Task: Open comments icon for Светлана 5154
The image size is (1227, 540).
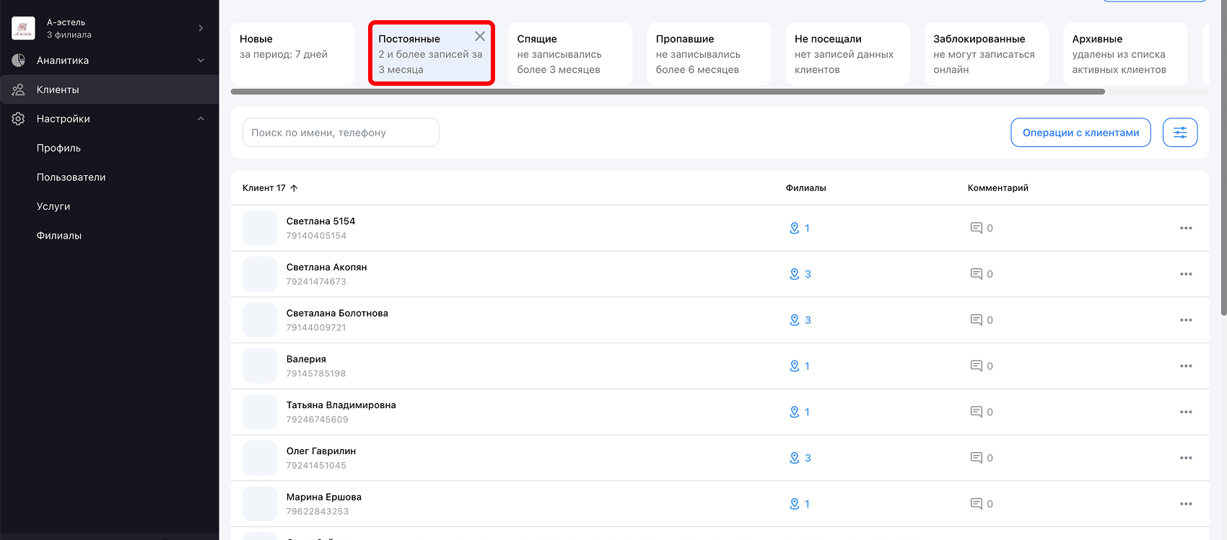Action: tap(976, 228)
